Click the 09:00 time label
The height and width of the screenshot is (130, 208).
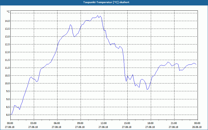[x=81, y=123]
